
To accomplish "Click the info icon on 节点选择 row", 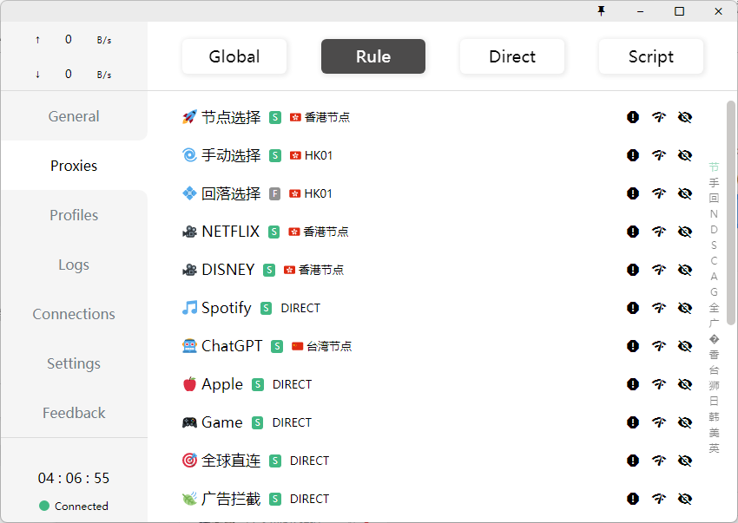I will 633,117.
